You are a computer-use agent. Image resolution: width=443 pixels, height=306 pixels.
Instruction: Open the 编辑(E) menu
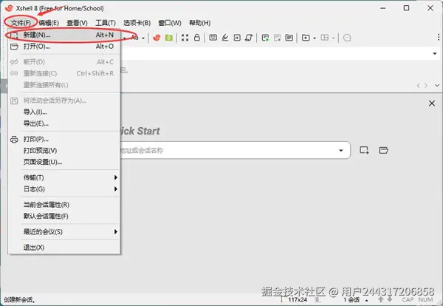tap(49, 23)
